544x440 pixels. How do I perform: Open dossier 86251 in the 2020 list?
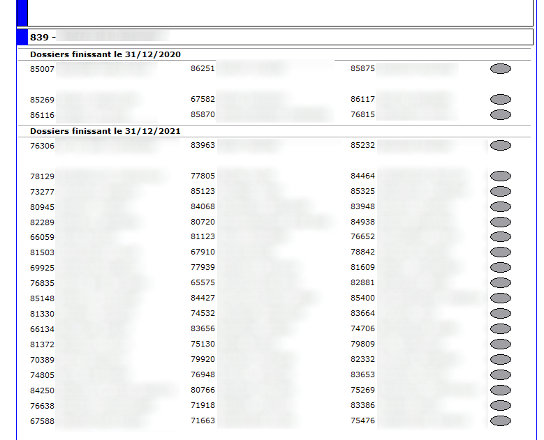point(203,69)
